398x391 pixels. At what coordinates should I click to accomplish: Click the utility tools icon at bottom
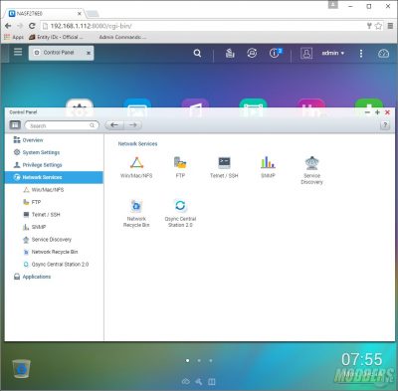pos(199,382)
